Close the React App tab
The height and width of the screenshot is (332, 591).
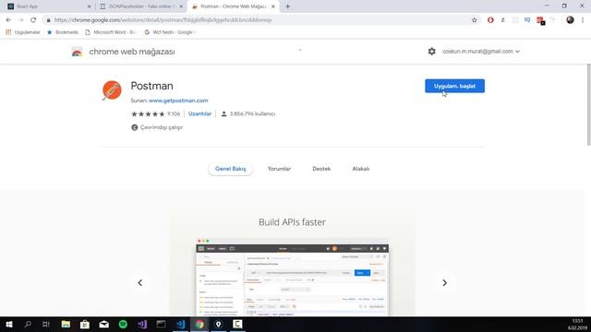89,6
